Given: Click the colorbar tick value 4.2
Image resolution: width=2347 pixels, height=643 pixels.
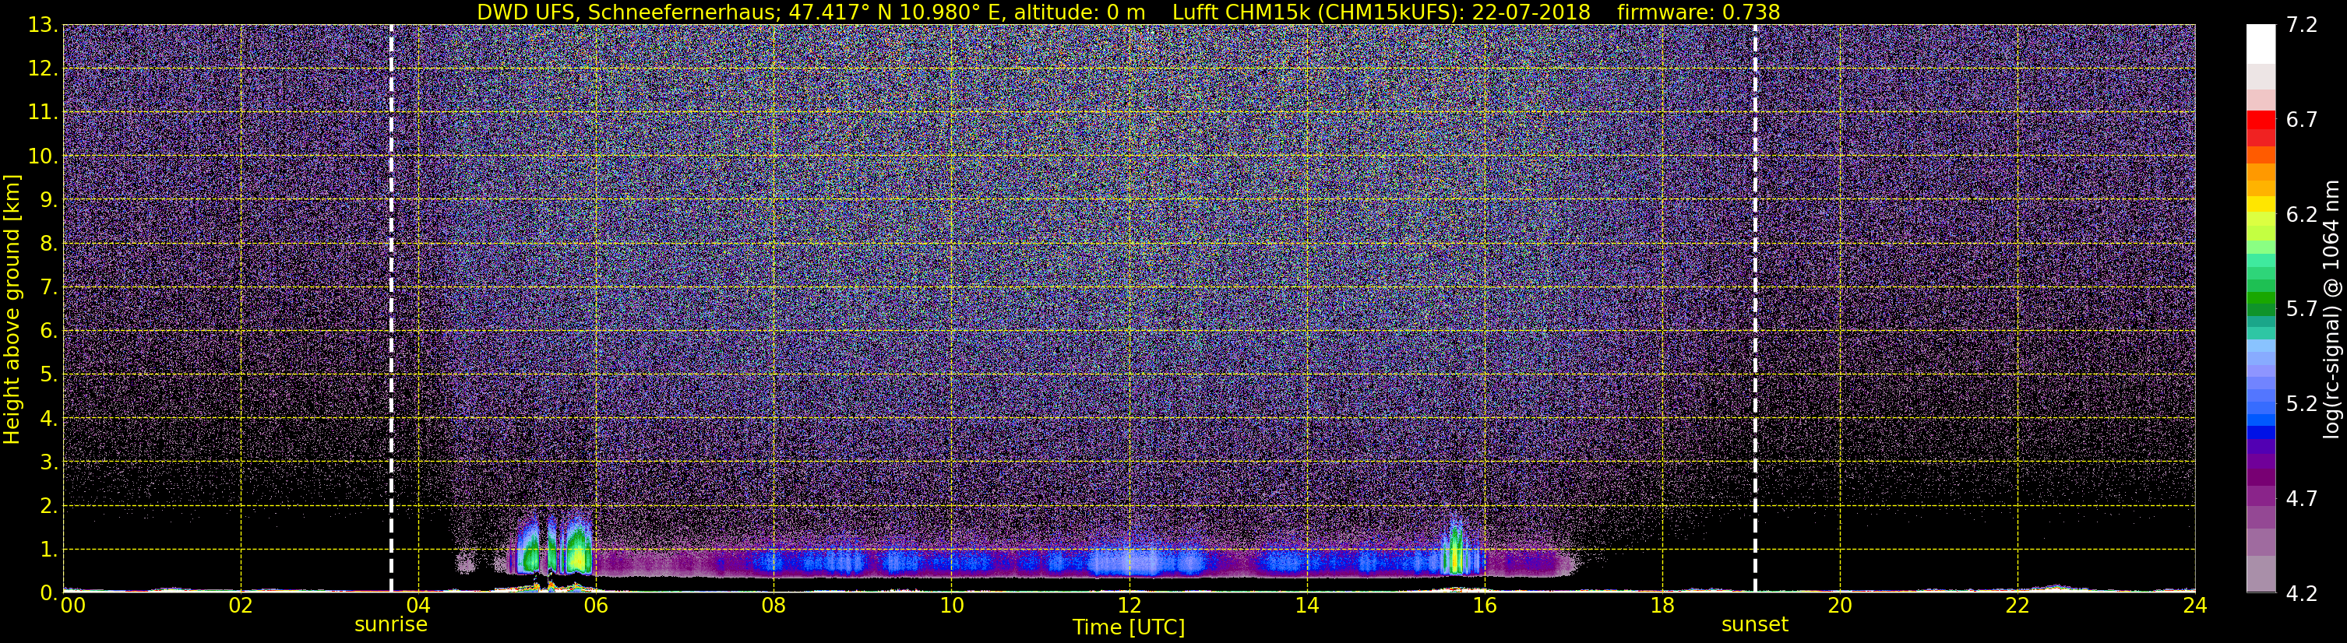Looking at the screenshot, I should (2302, 594).
